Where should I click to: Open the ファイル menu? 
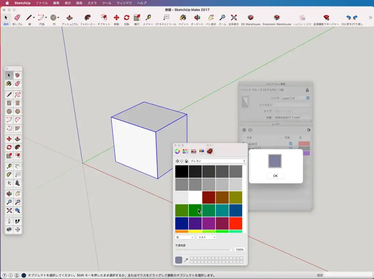[x=42, y=3]
